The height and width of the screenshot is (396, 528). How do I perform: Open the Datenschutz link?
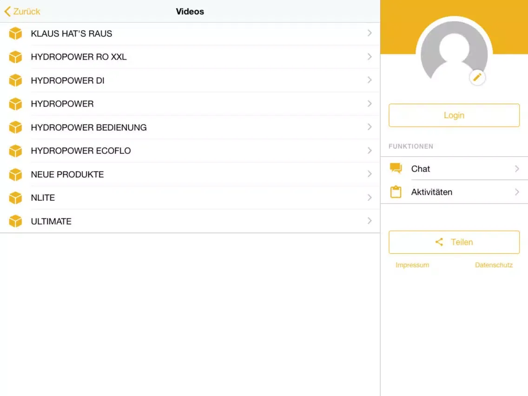tap(494, 265)
